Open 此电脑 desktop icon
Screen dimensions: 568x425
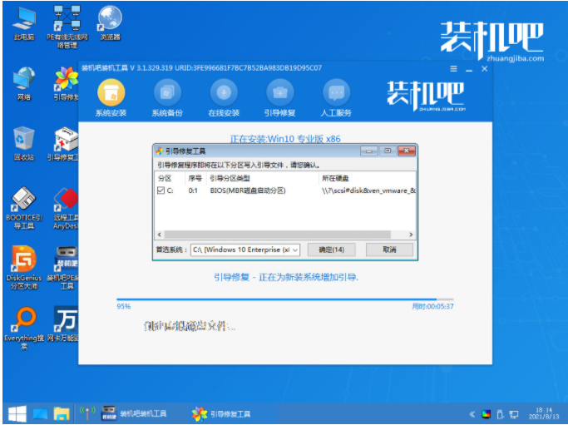[24, 22]
